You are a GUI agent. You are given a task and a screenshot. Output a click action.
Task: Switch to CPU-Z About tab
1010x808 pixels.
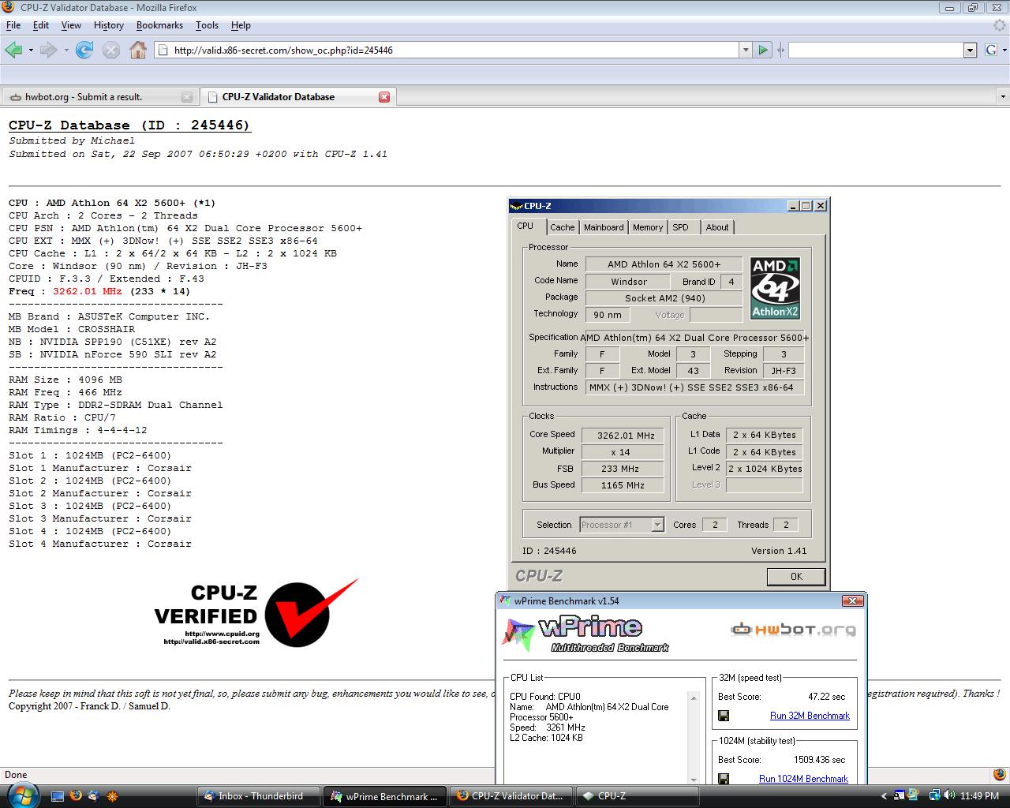[x=717, y=227]
